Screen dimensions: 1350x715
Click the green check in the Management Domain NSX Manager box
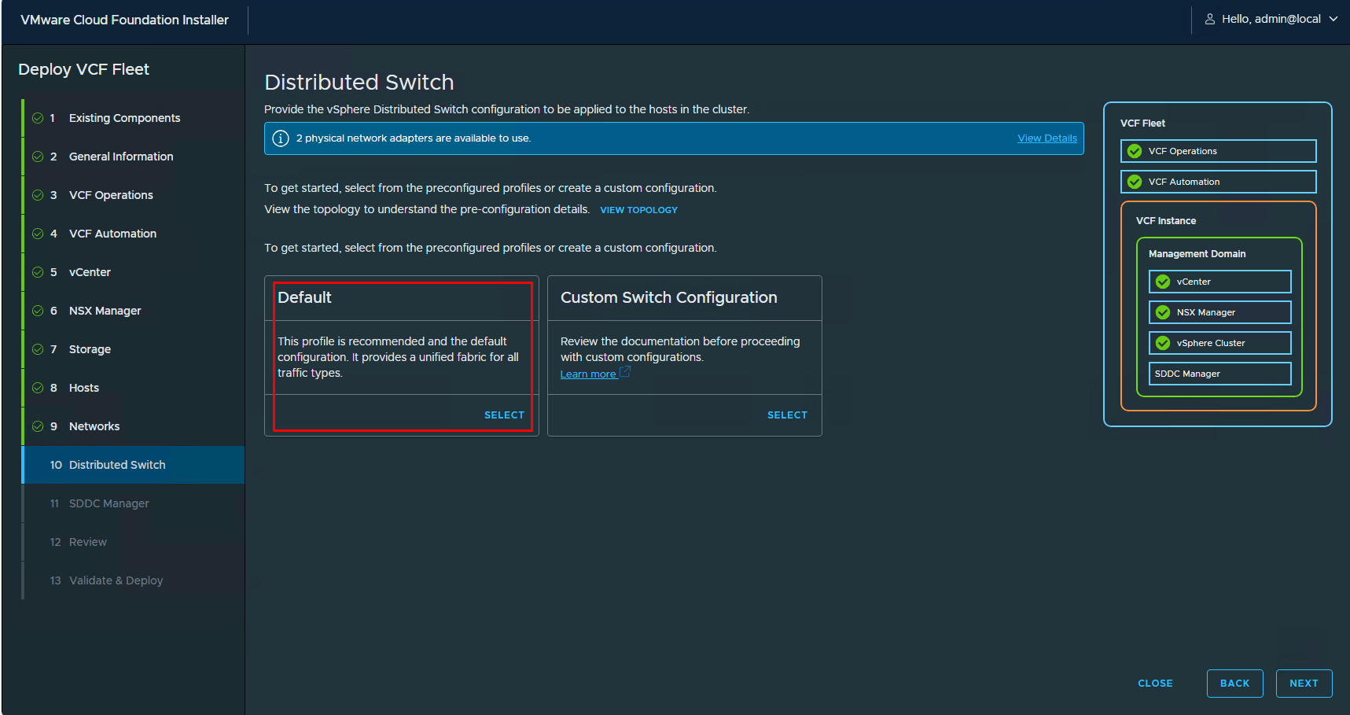click(1163, 312)
